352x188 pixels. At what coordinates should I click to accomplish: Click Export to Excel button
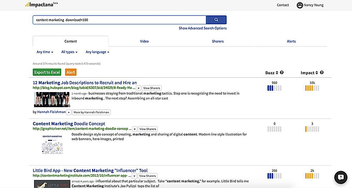point(47,72)
